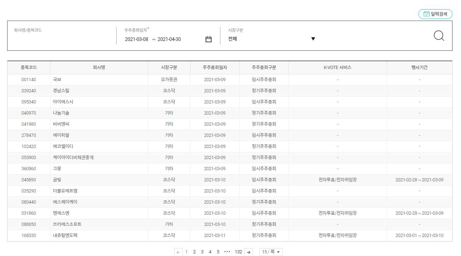Click stock code 001140
This screenshot has width=461, height=256.
pyautogui.click(x=29, y=80)
